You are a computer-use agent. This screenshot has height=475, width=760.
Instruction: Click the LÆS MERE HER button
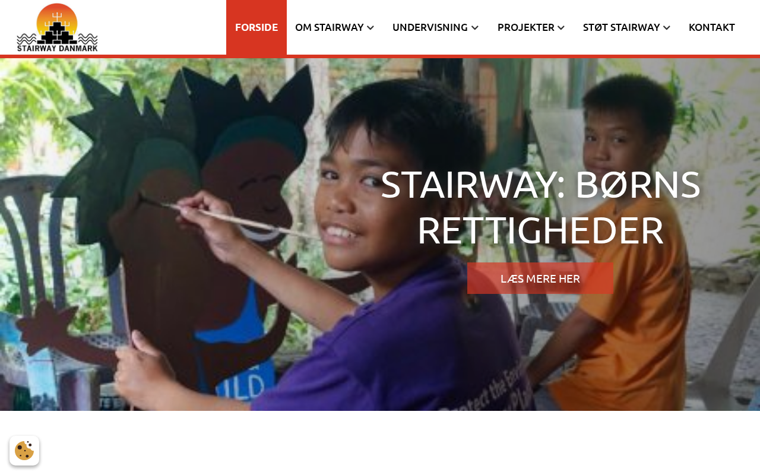coord(540,278)
